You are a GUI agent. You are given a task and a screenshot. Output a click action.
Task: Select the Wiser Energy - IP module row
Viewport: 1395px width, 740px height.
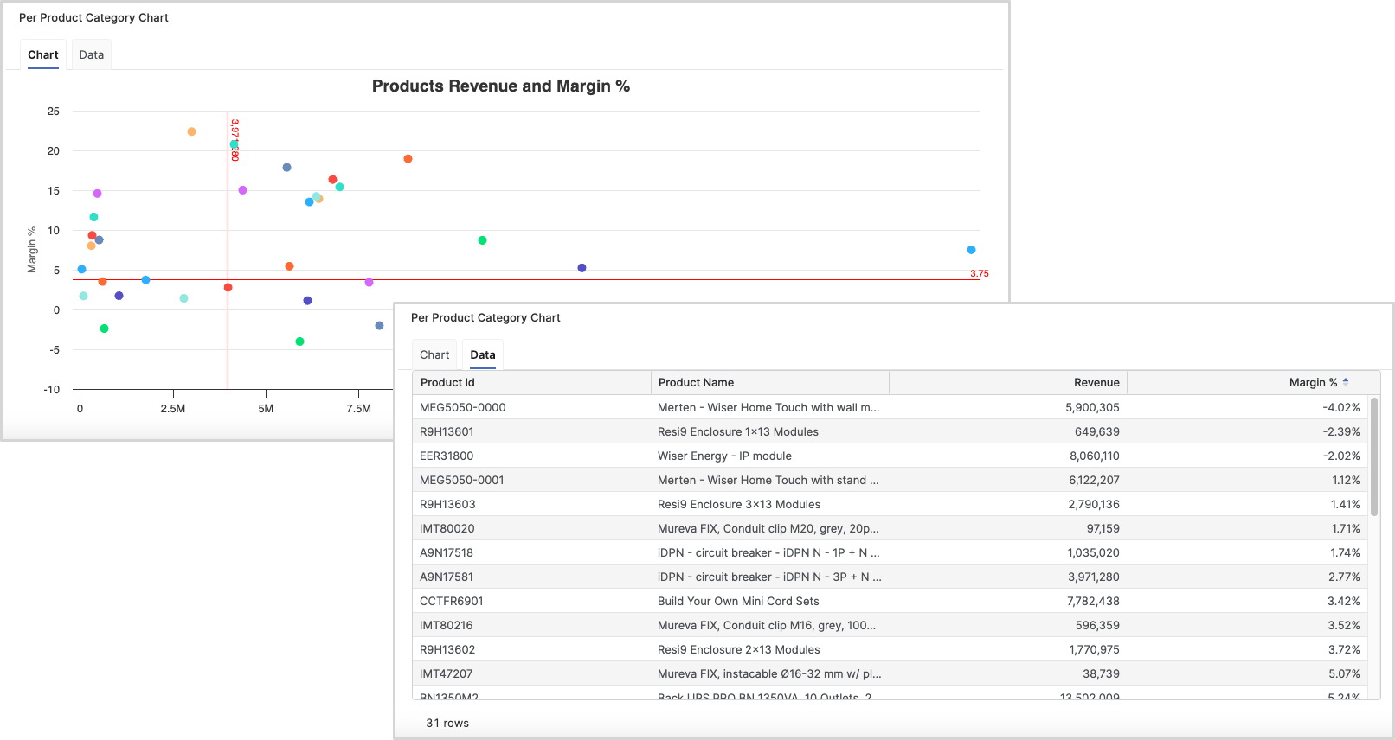click(x=724, y=456)
